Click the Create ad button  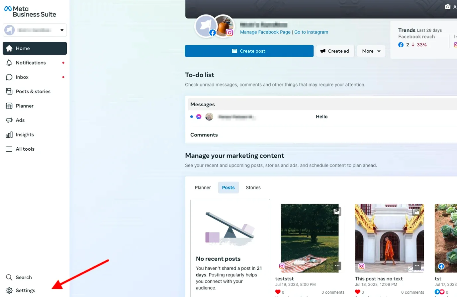tap(335, 51)
